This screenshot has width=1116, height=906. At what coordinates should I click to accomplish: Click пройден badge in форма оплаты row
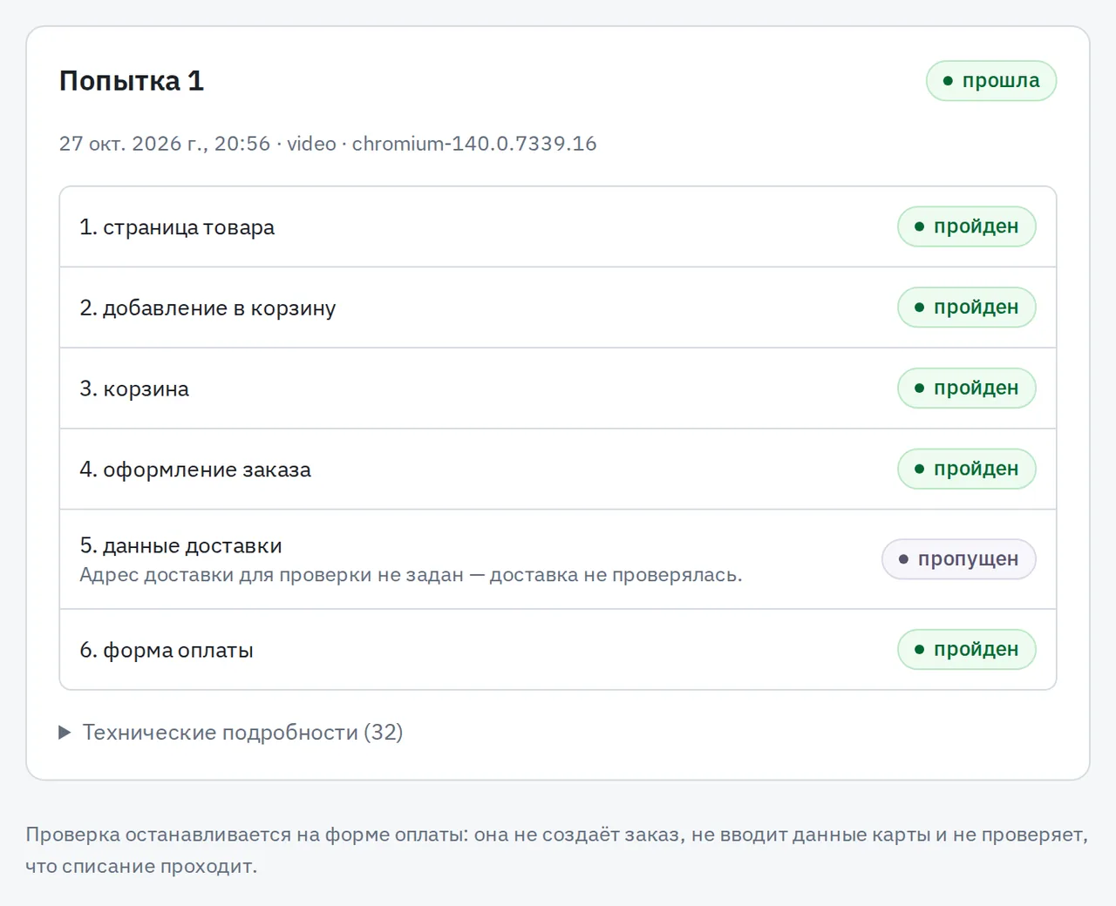pyautogui.click(x=967, y=650)
